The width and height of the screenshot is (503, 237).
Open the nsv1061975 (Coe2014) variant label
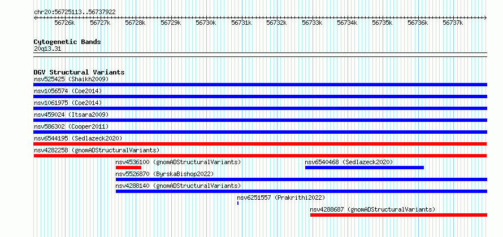[x=68, y=103]
